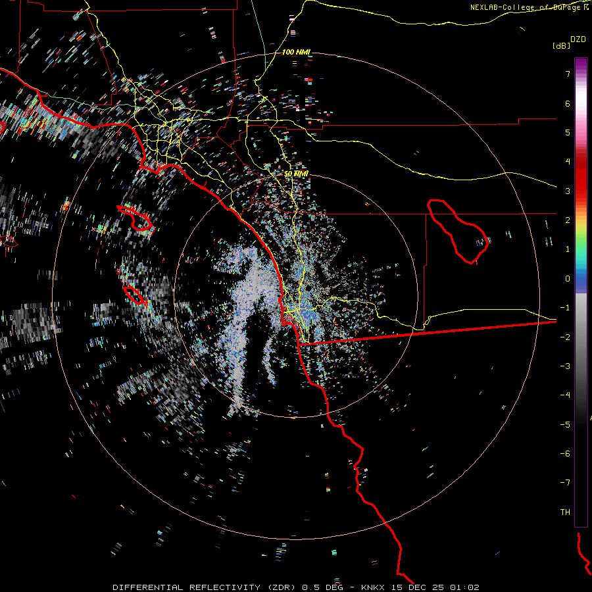592x592 pixels.
Task: Click the -4 value on color scale
Action: click(565, 395)
